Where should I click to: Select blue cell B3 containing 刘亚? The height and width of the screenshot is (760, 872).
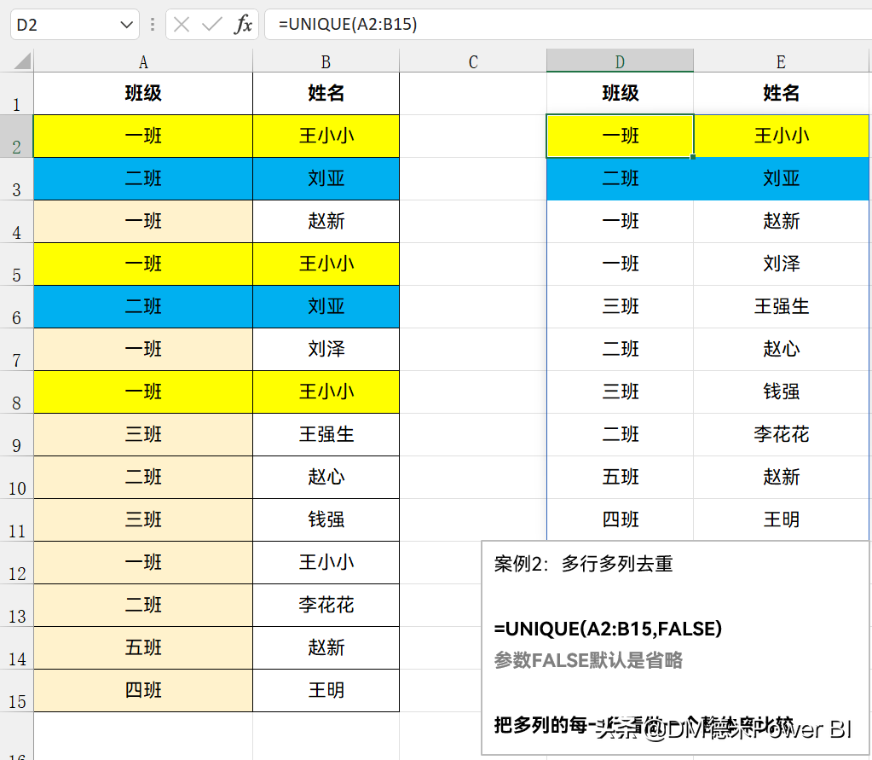pos(326,178)
